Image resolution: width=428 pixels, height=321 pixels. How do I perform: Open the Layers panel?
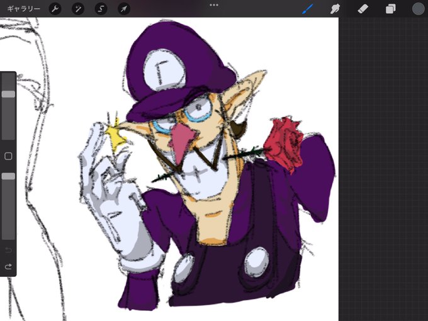pyautogui.click(x=390, y=9)
